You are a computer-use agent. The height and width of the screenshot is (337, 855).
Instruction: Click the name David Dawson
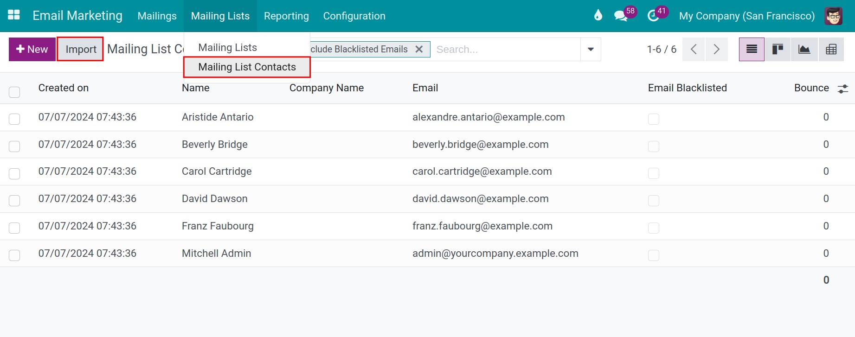(x=215, y=199)
